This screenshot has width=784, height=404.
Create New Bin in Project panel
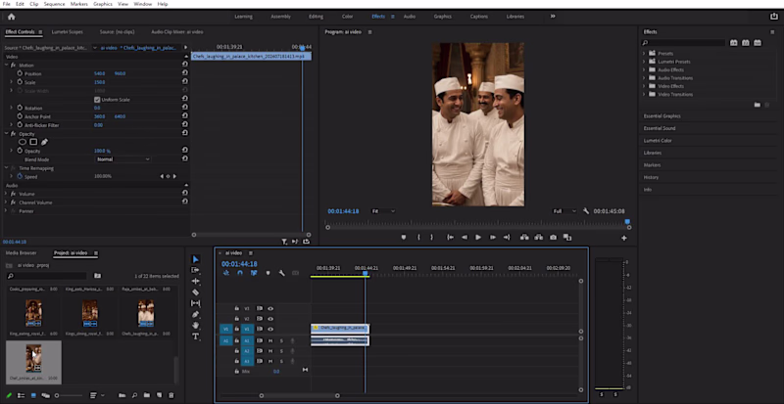[x=146, y=395]
